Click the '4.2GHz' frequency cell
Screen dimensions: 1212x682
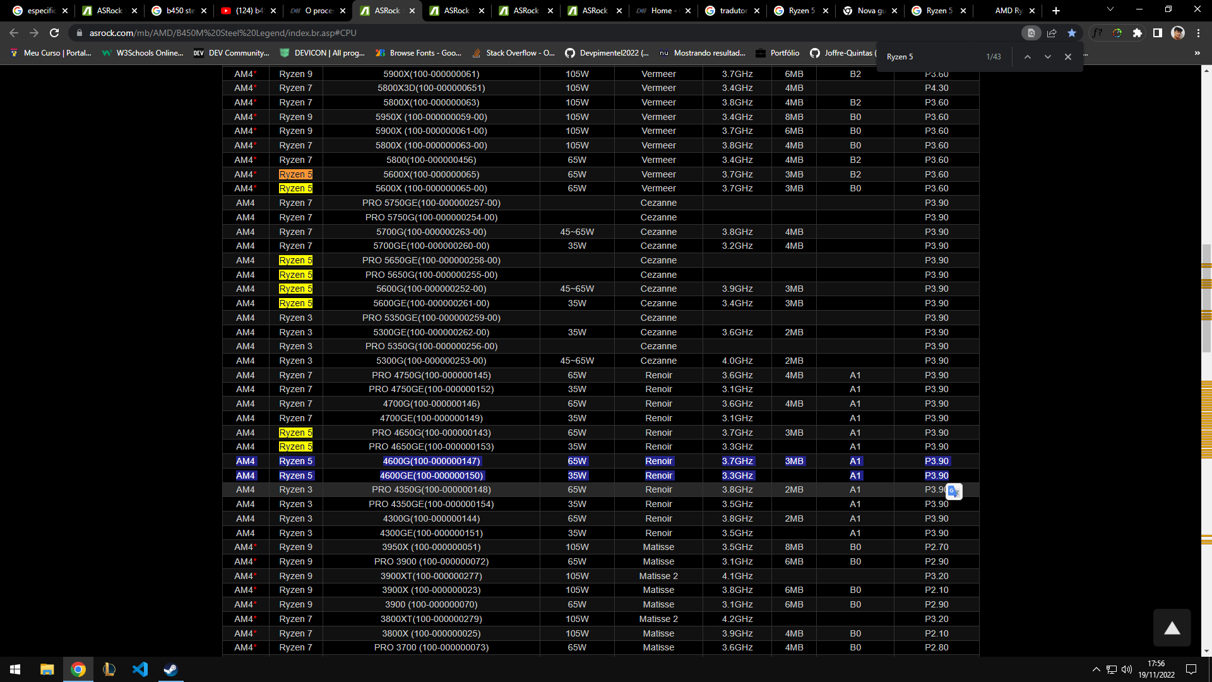tap(737, 619)
